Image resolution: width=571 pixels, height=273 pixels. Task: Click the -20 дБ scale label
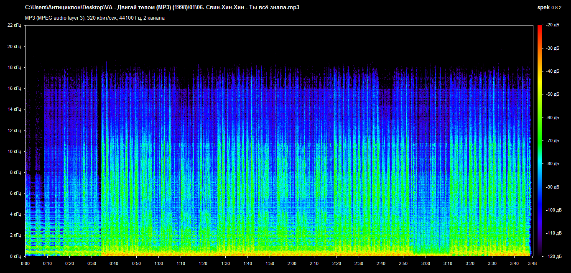(x=551, y=26)
